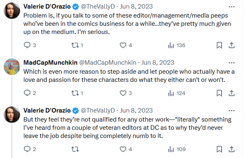Bookmark MadCapMunchkin's tweet
This screenshot has height=158, width=245.
pos(219,93)
